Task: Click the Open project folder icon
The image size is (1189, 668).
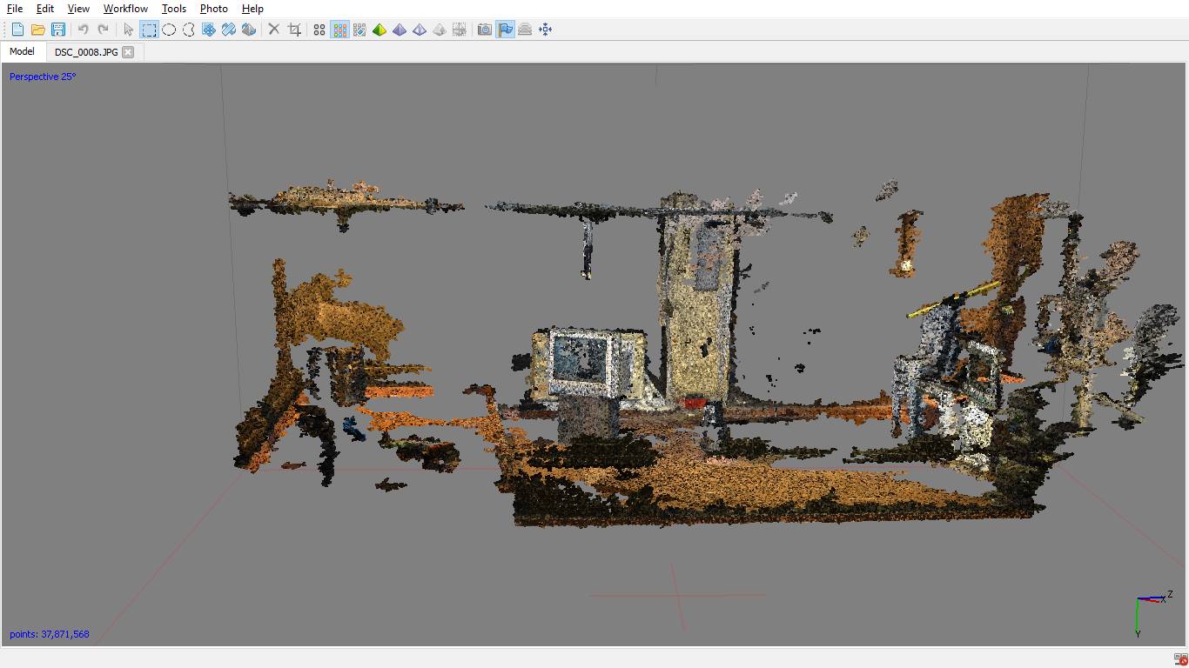Action: 37,30
